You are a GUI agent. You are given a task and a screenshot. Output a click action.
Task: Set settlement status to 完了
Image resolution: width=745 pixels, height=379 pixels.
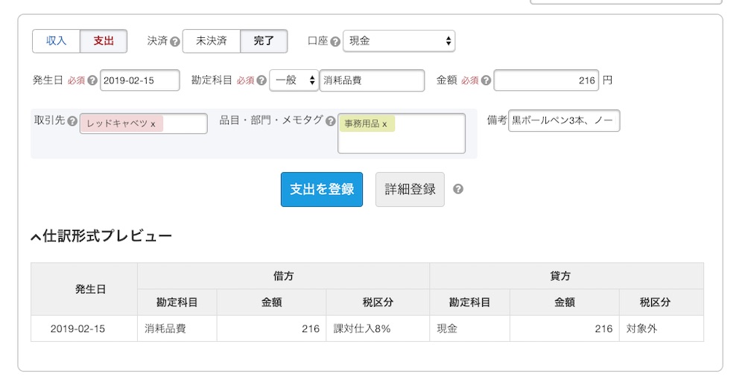point(264,41)
